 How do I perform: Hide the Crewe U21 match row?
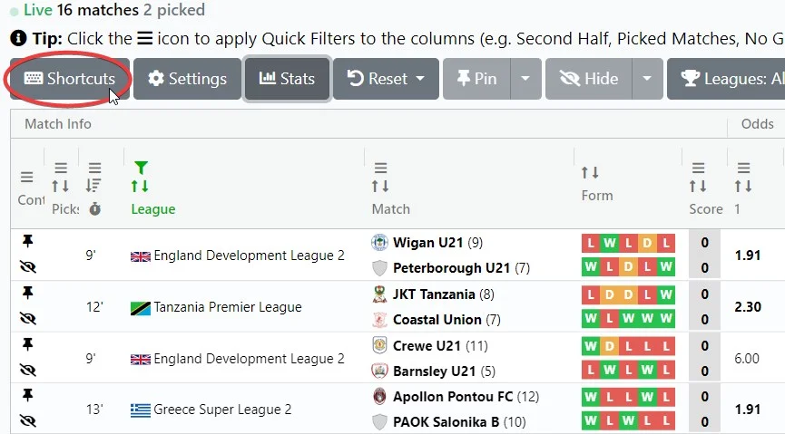(x=27, y=371)
